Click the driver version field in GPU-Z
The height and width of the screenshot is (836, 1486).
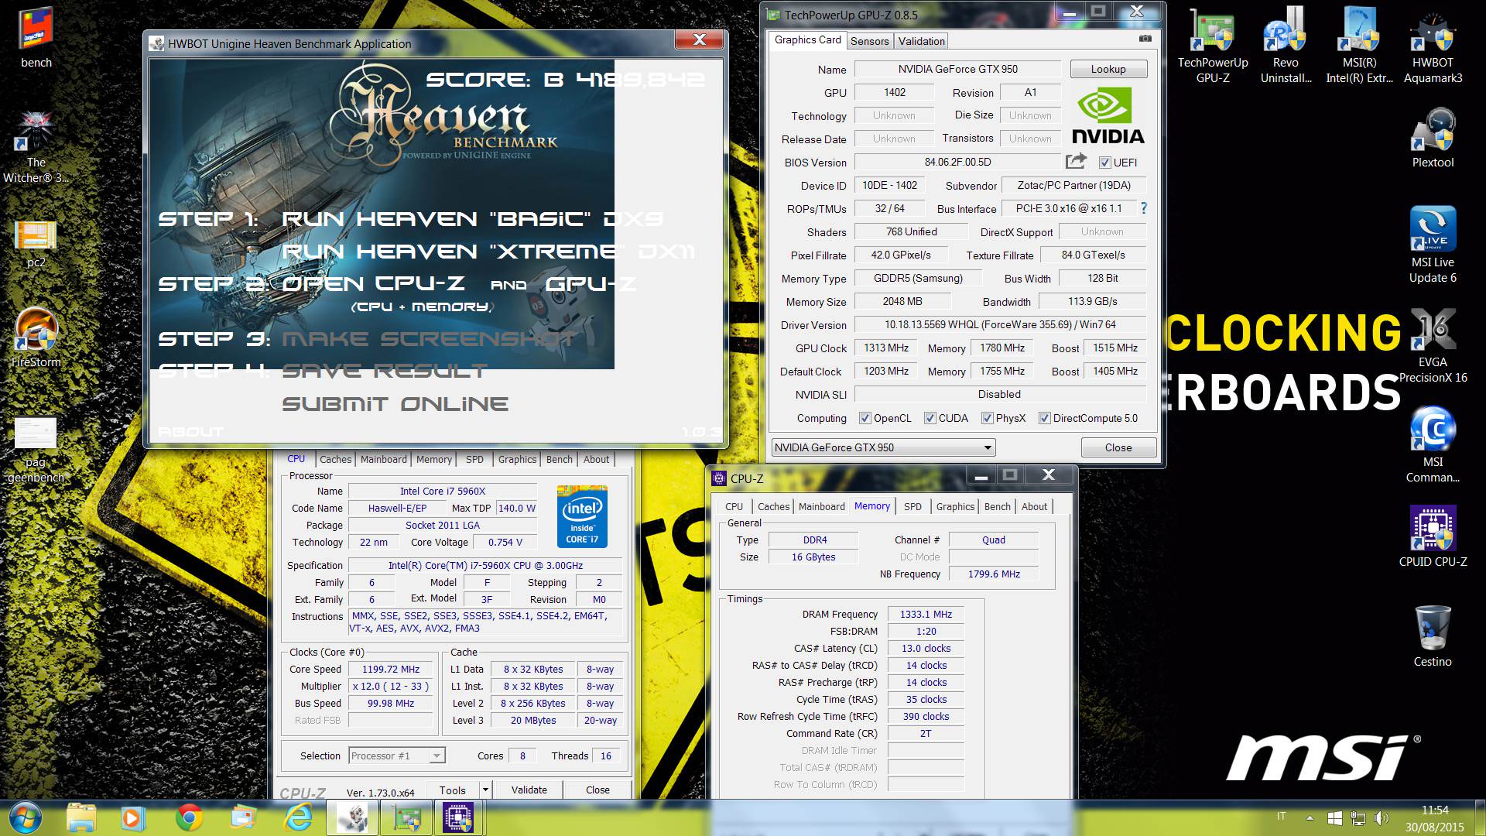click(1000, 324)
